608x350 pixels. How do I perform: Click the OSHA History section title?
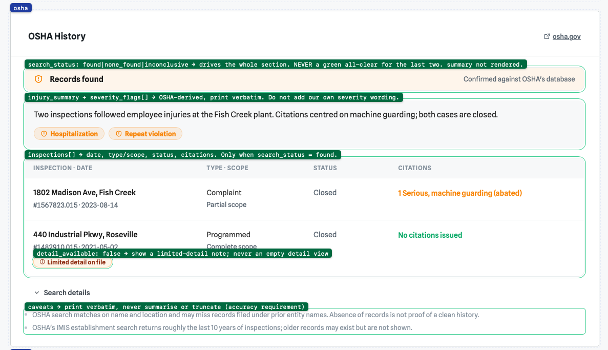point(57,36)
